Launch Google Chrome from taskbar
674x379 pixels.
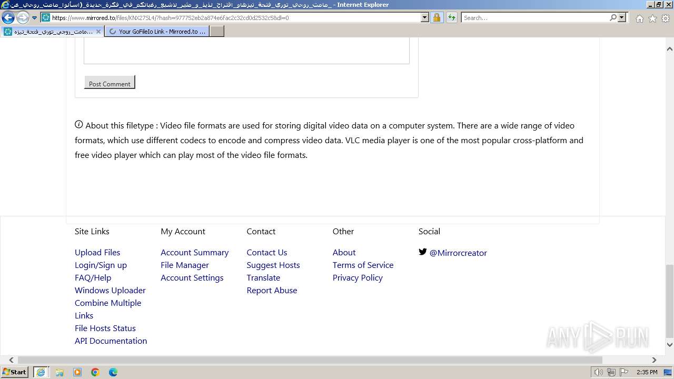[x=95, y=372]
